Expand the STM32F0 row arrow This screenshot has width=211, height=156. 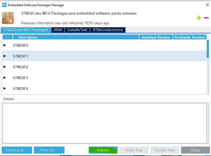[5, 45]
